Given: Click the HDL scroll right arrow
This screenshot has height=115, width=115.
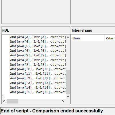Looking at the screenshot, I should pos(63,101).
